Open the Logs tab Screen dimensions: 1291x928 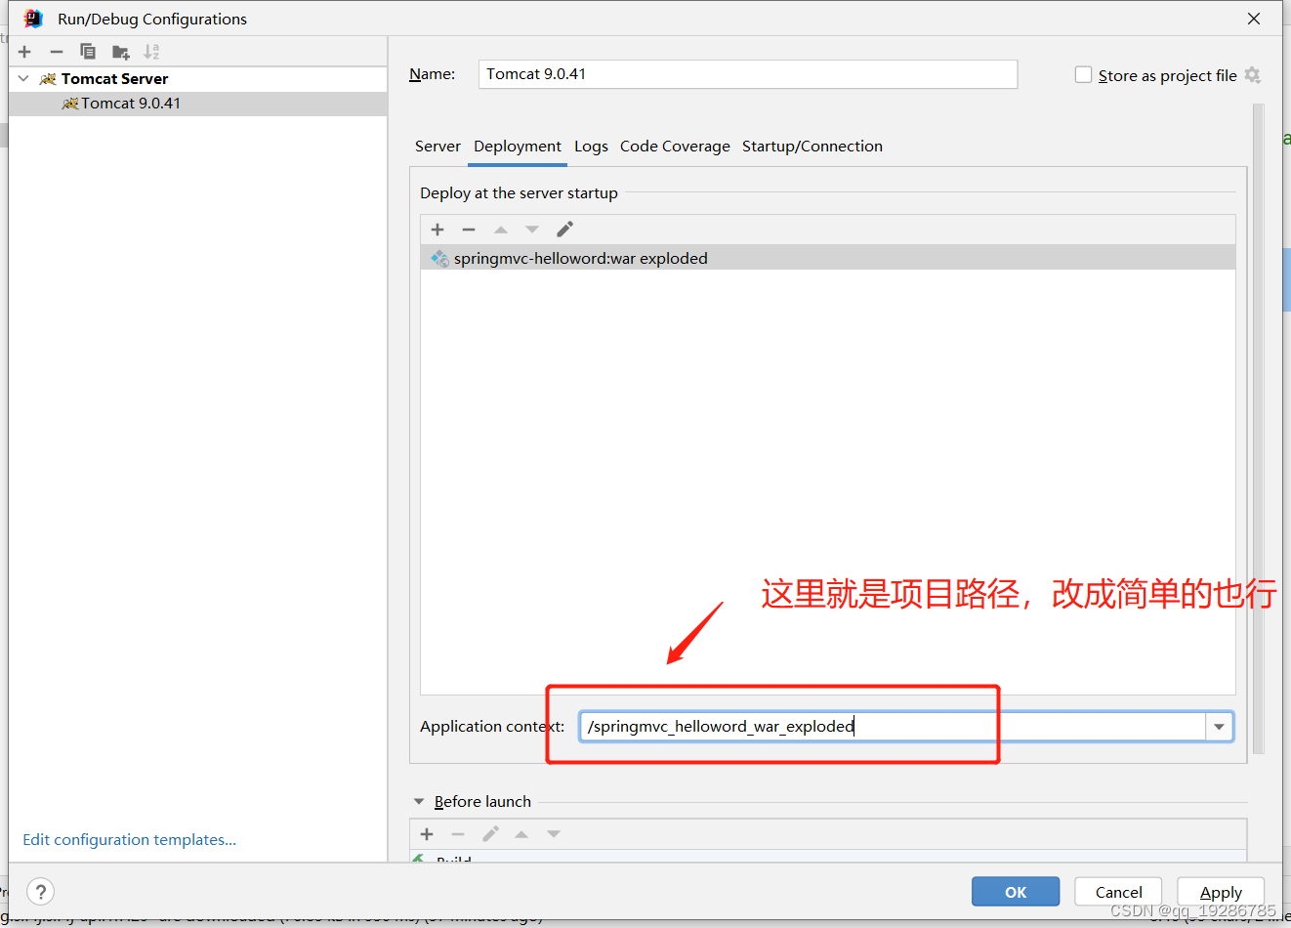pos(591,147)
